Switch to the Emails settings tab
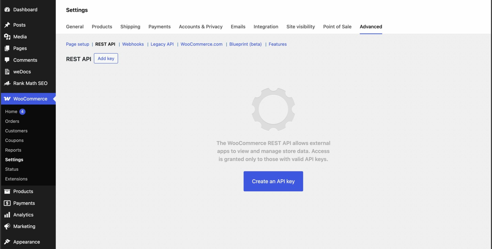This screenshot has height=249, width=492. pyautogui.click(x=238, y=27)
